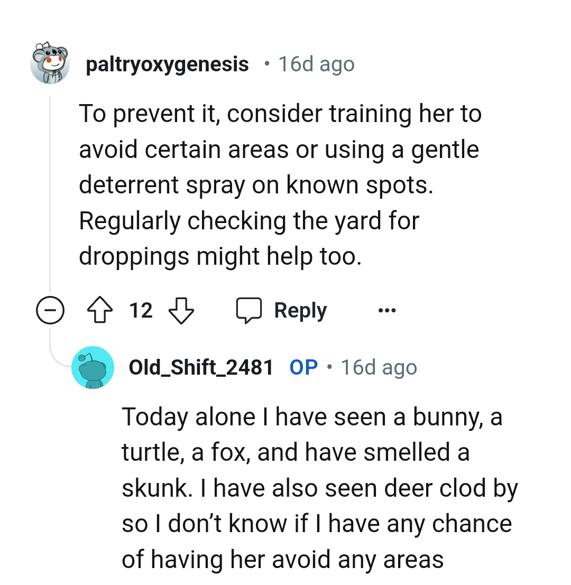
Task: Open the three-dot more options menu
Action: (386, 311)
